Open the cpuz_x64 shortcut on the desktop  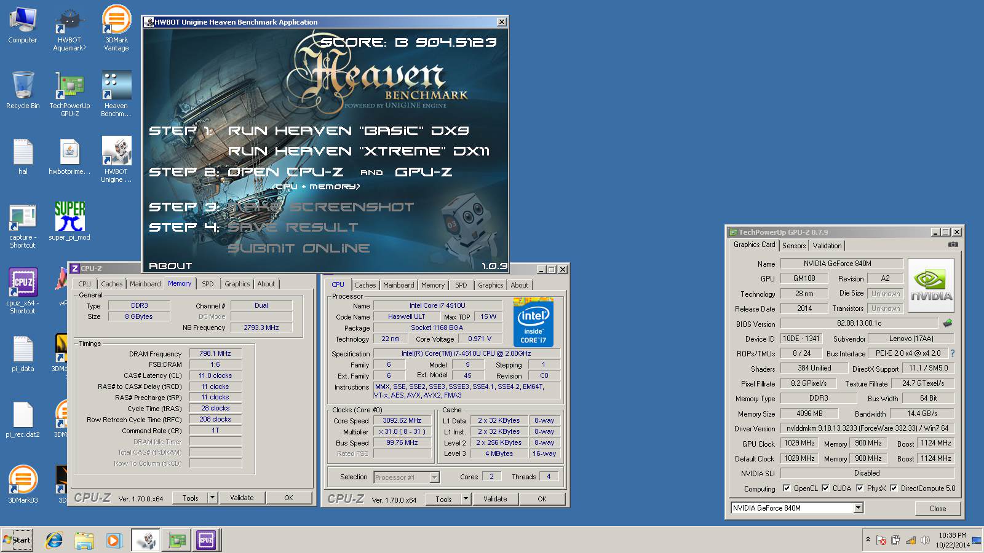pos(23,291)
